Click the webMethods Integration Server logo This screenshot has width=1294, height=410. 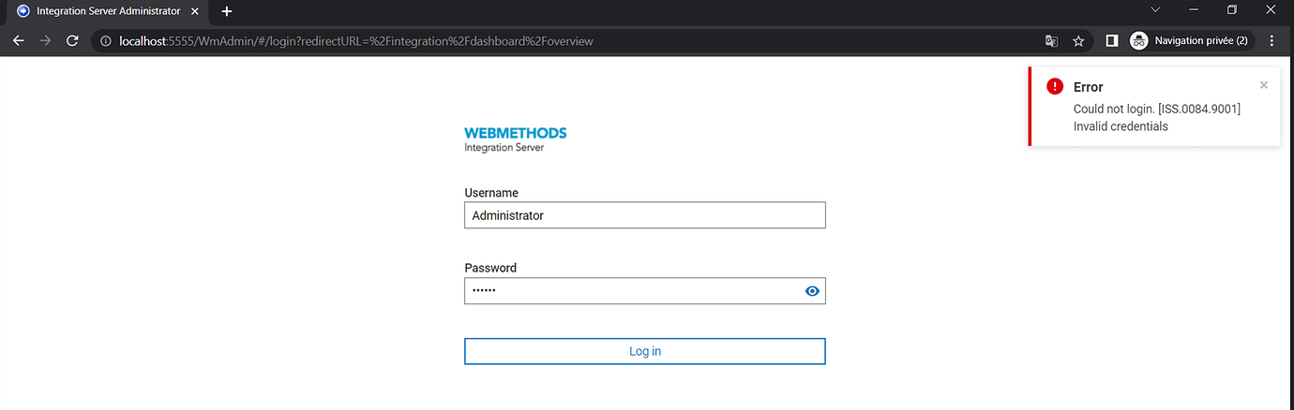[x=515, y=139]
